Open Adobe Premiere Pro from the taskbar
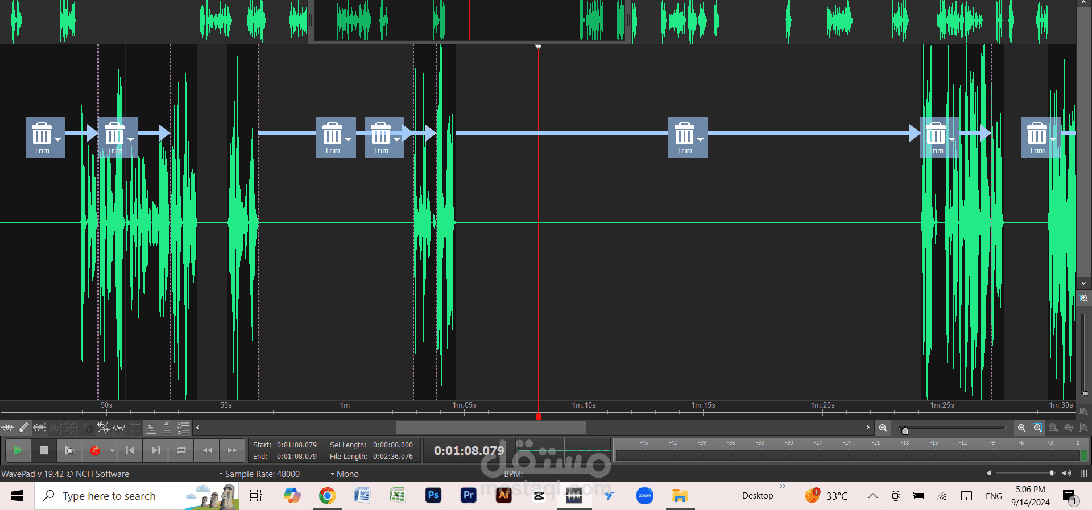Viewport: 1092px width, 510px height. click(x=468, y=495)
